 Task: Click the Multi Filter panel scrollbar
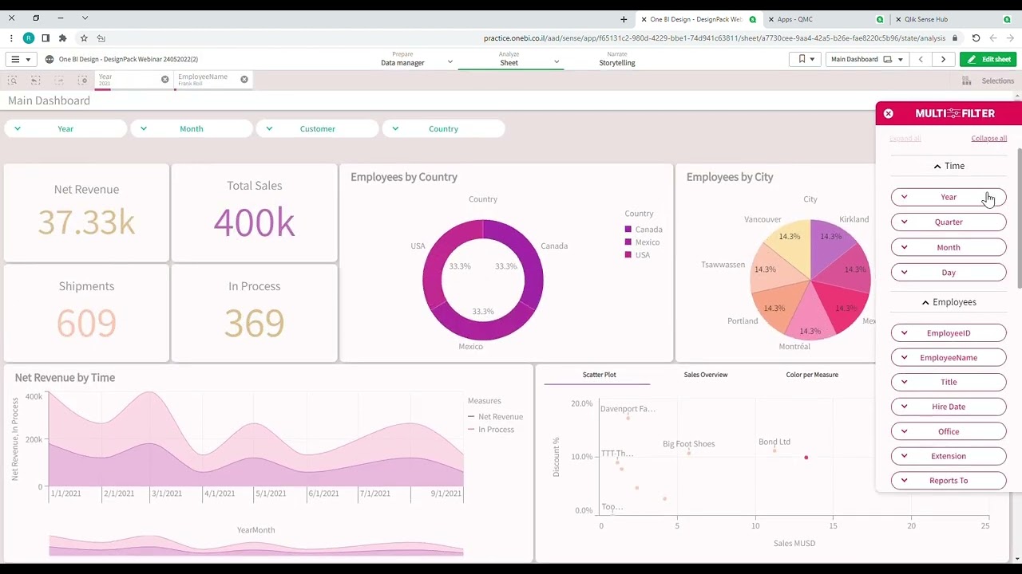1019,218
